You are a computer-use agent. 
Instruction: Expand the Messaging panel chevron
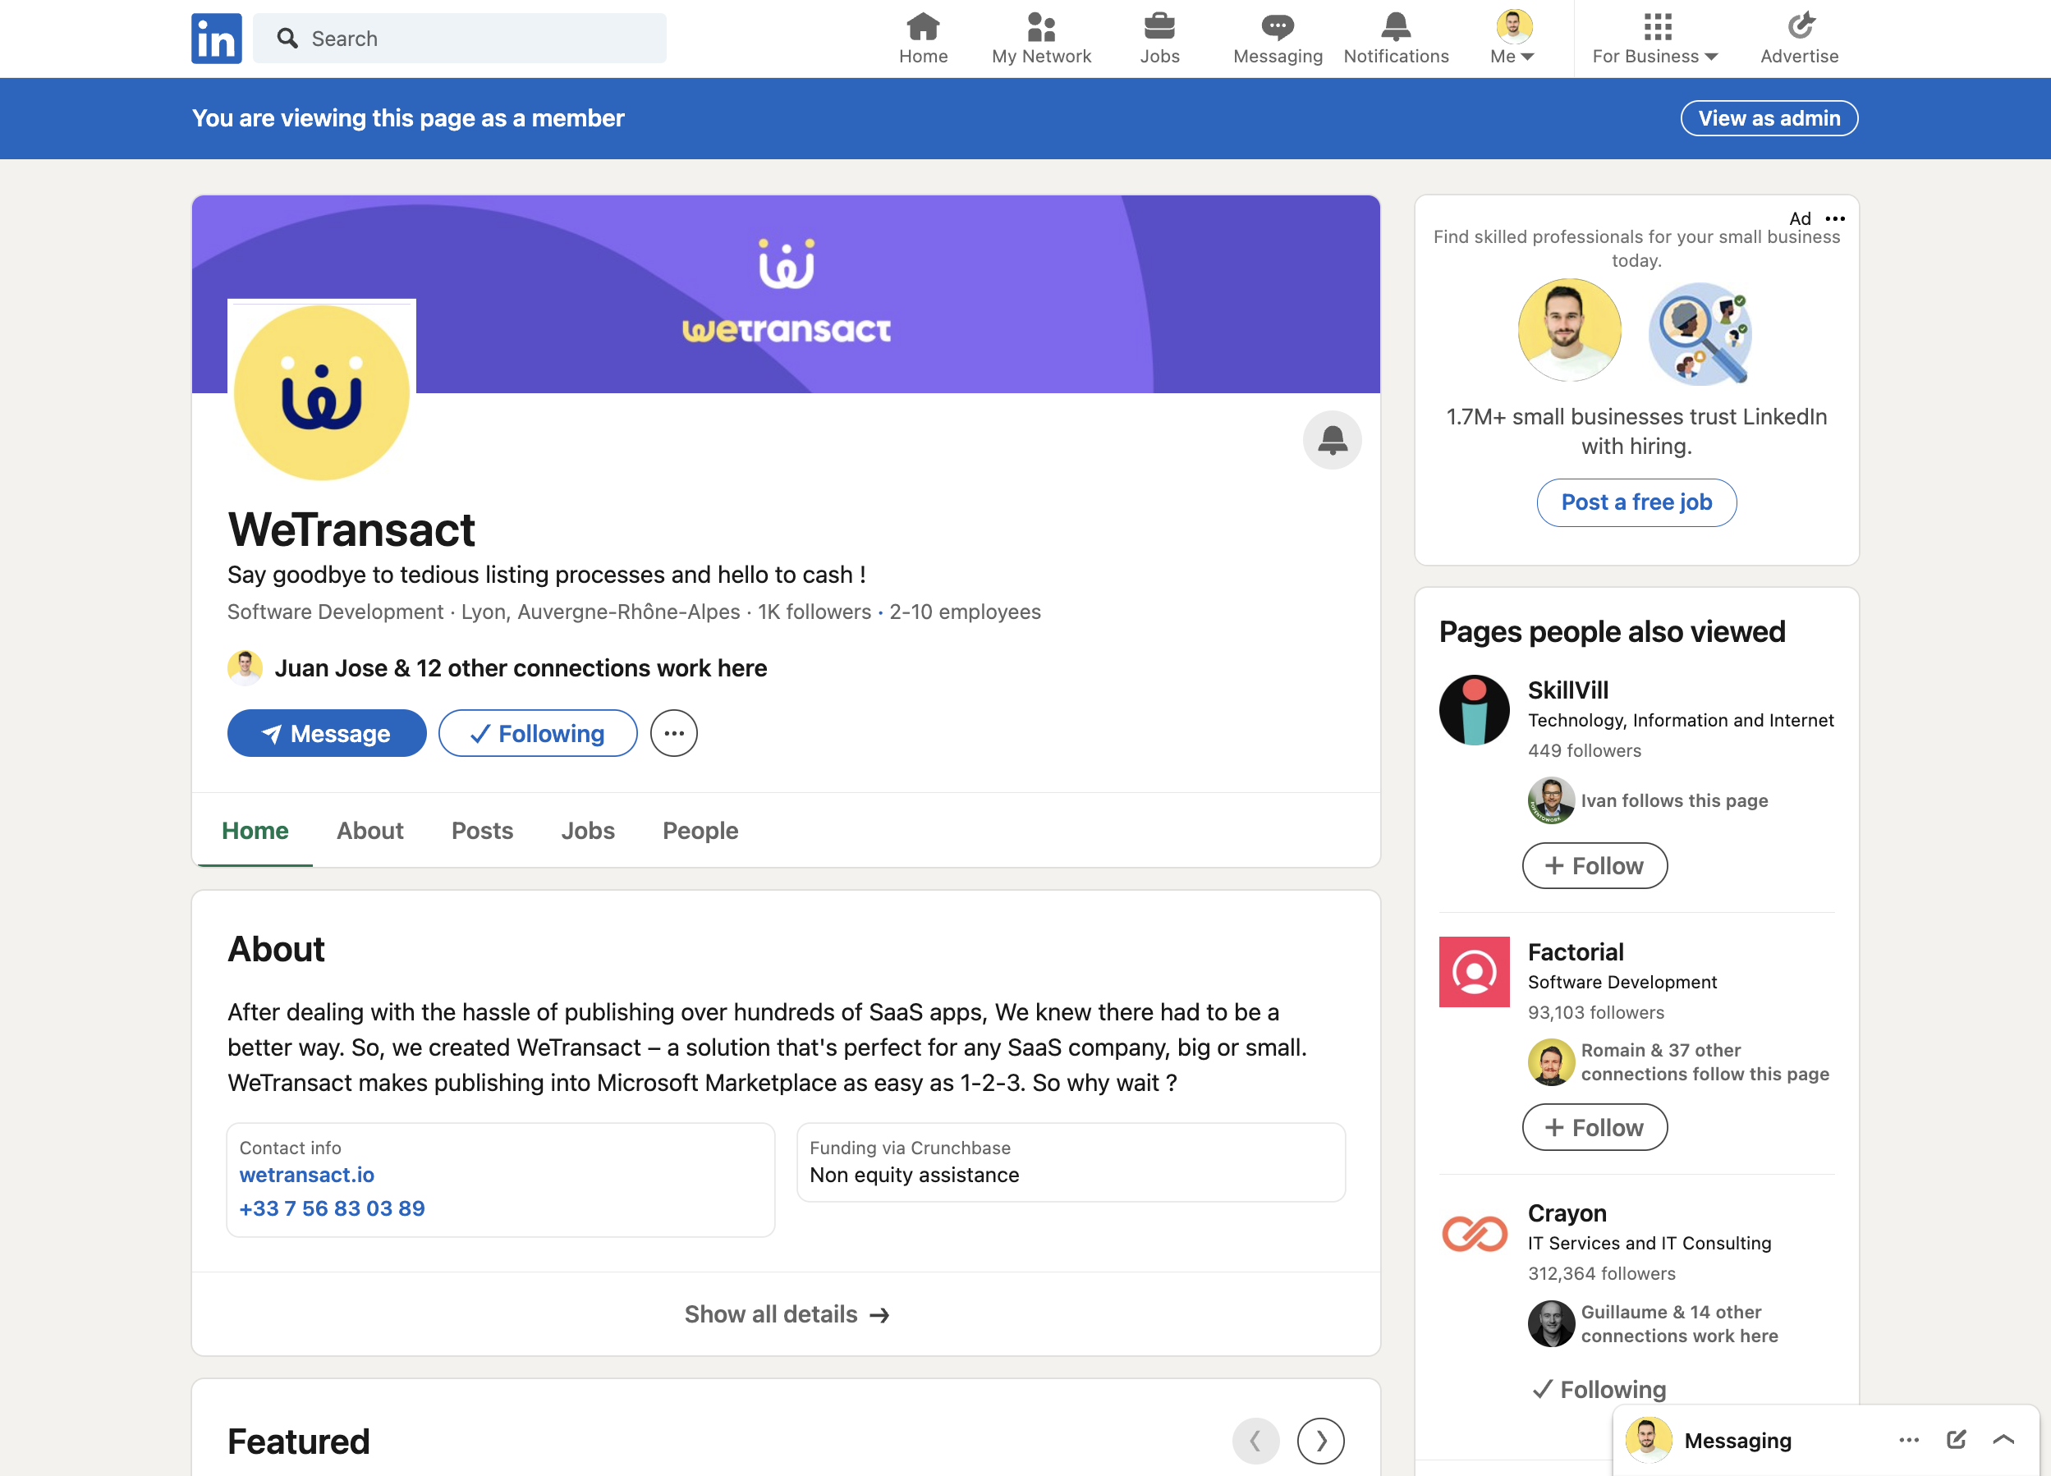pyautogui.click(x=2003, y=1440)
